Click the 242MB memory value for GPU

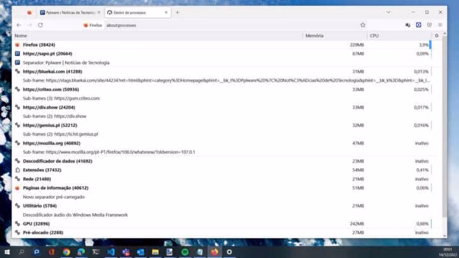[x=357, y=224]
